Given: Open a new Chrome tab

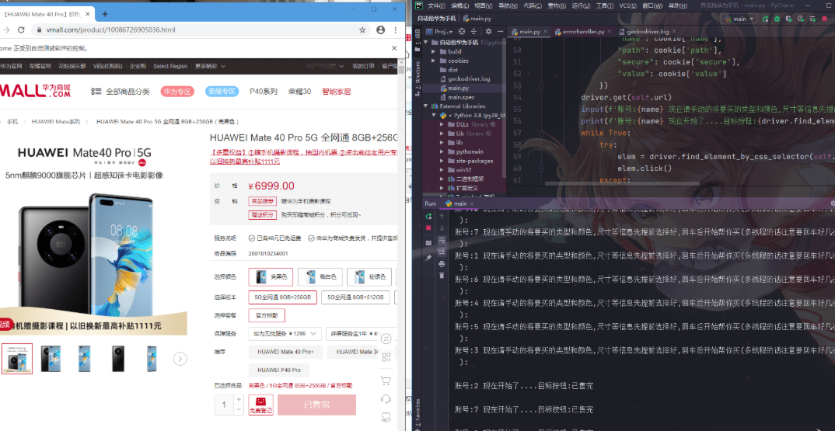Looking at the screenshot, I should coord(105,14).
